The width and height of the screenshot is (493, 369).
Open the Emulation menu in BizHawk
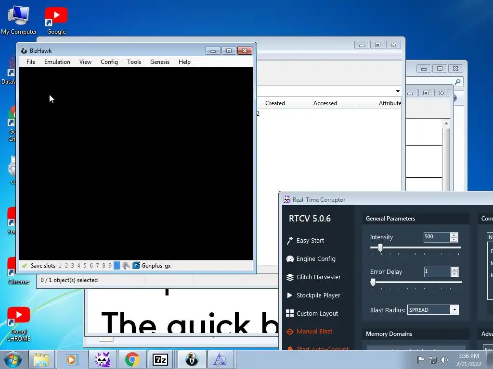57,62
